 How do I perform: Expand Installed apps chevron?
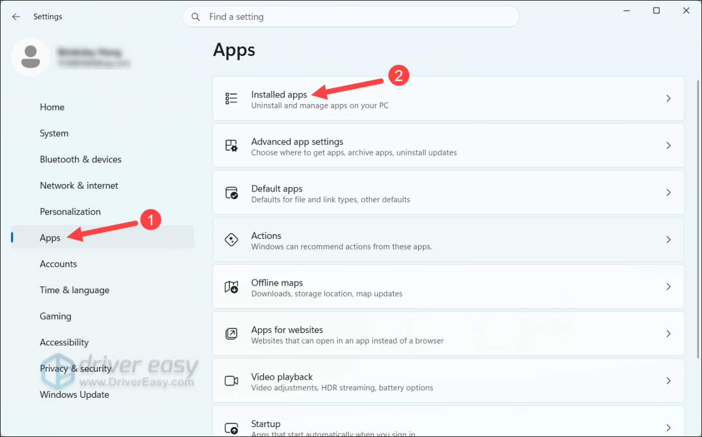point(668,99)
